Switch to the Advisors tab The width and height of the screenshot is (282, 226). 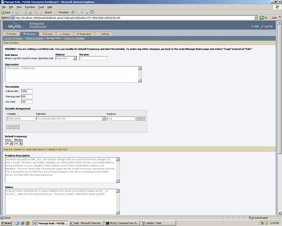pyautogui.click(x=30, y=34)
